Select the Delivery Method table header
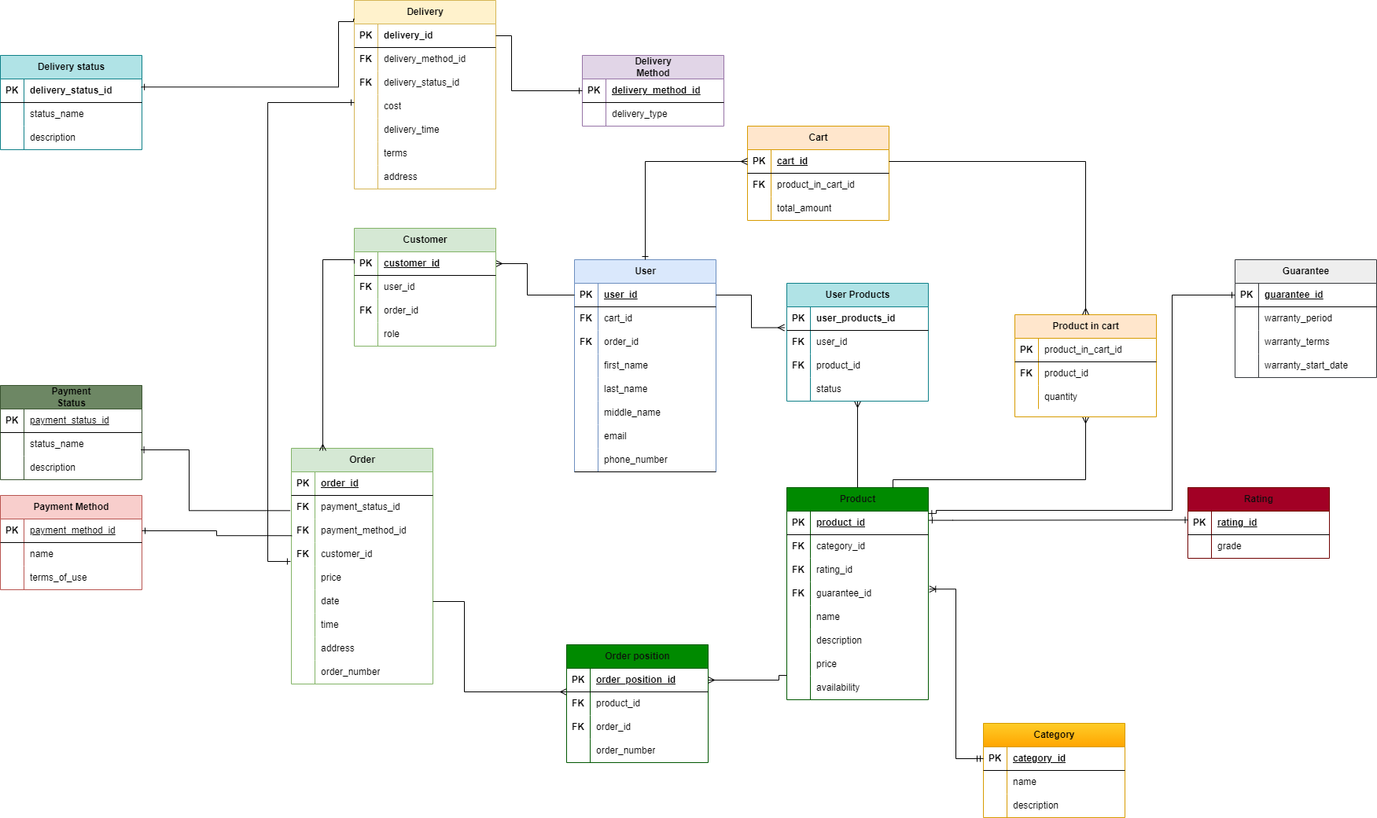This screenshot has height=818, width=1377. [x=653, y=67]
